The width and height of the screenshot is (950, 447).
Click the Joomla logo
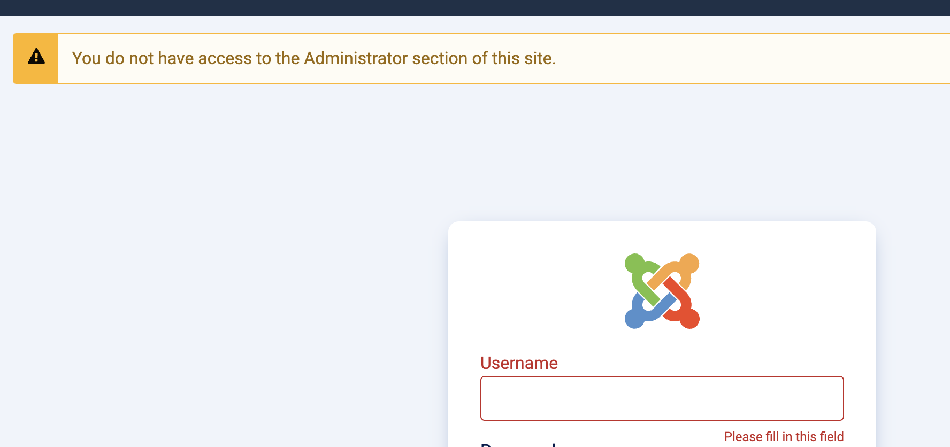(x=662, y=291)
